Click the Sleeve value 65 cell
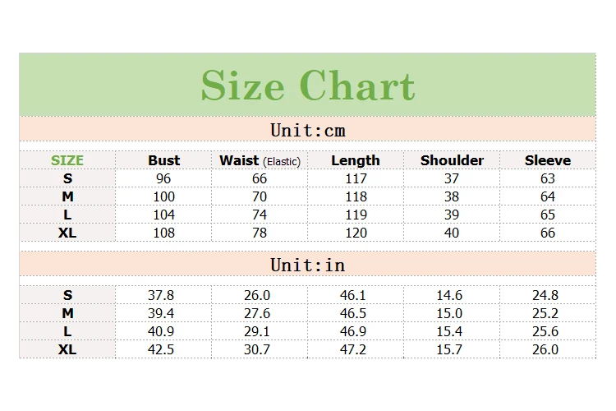616x411 pixels. click(548, 215)
